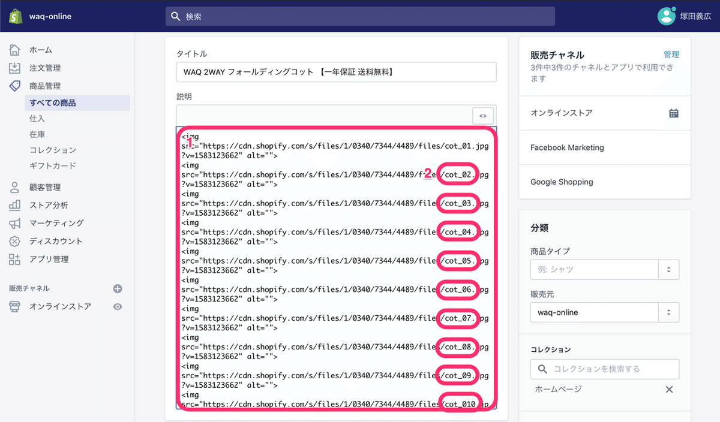Open オンラインストア in sidebar
Screen dimensions: 720x422
61,306
